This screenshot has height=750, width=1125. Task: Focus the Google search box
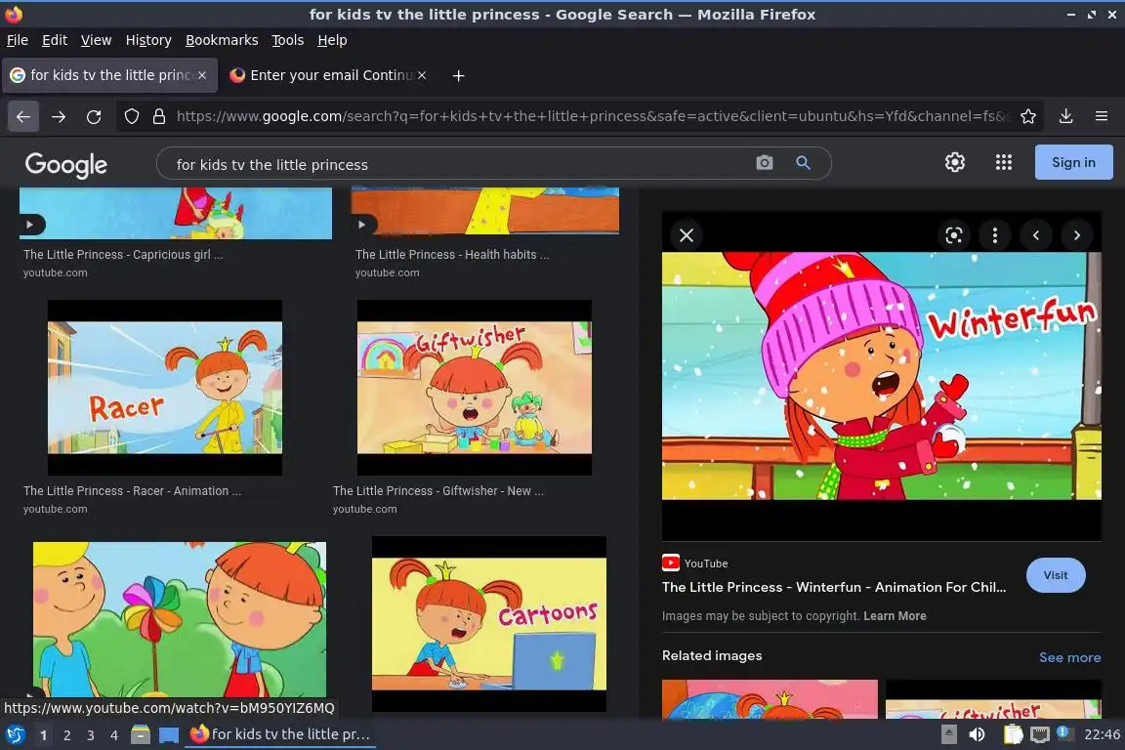pyautogui.click(x=459, y=164)
